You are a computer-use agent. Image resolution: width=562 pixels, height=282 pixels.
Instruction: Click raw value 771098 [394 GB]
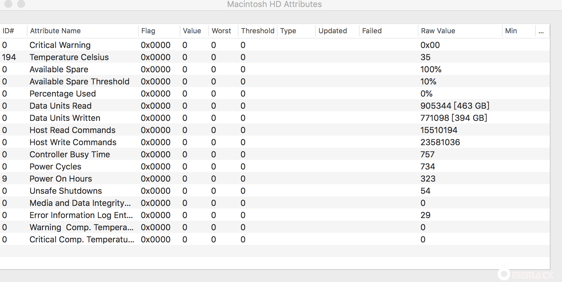454,118
